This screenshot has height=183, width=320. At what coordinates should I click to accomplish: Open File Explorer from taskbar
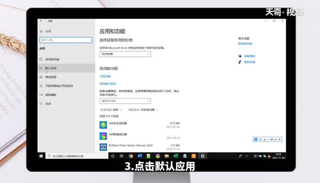[167, 156]
